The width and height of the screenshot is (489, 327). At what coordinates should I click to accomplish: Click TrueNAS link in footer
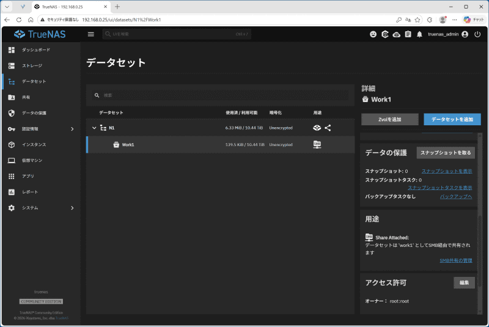(62, 318)
